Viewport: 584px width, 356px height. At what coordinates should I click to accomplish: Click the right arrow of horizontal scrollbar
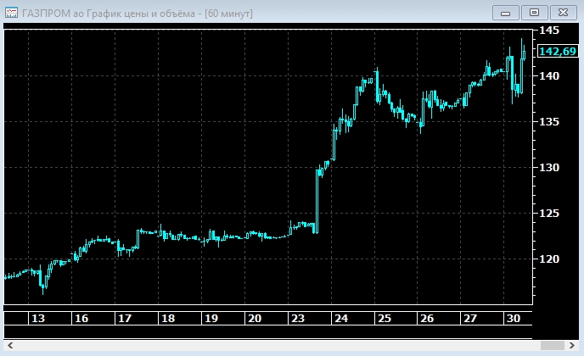coord(574,345)
